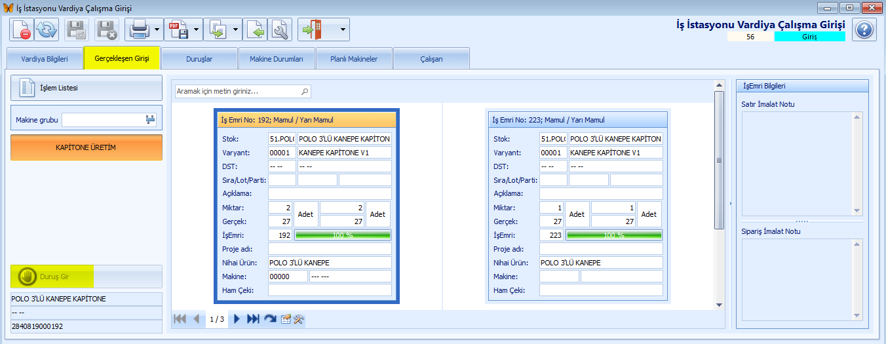
Task: Click the grid edit icon in pager
Action: pyautogui.click(x=286, y=320)
